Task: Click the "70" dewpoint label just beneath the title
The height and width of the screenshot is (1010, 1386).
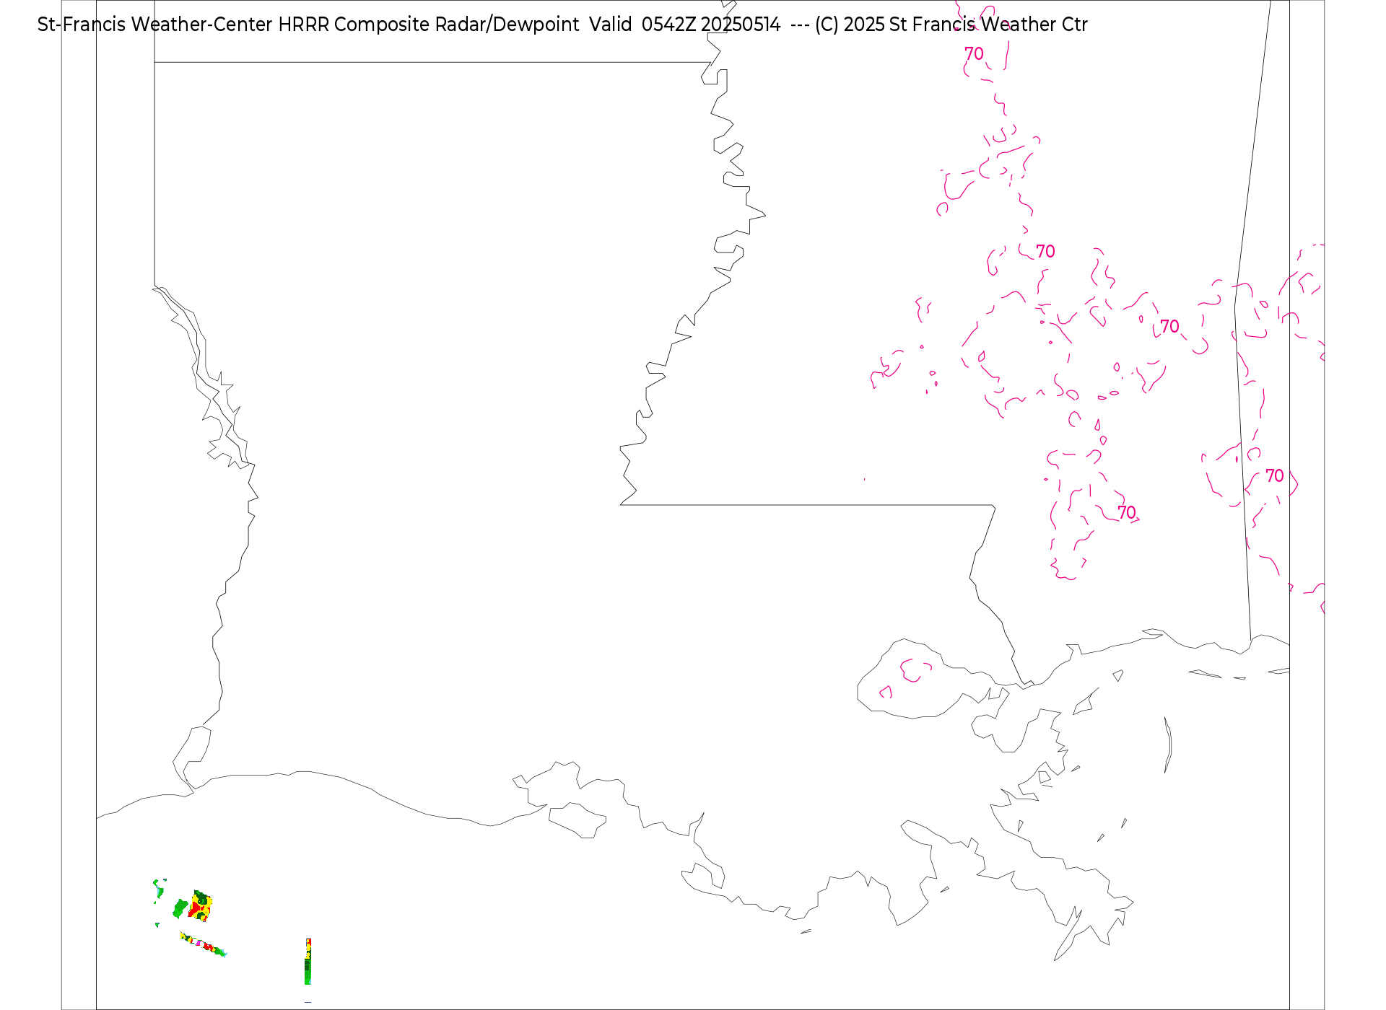Action: [974, 53]
